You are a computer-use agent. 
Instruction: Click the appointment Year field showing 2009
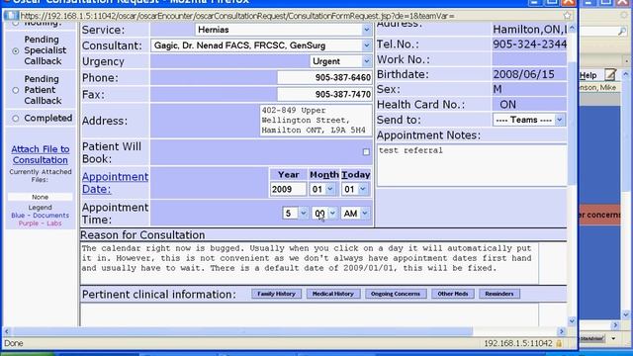[288, 189]
